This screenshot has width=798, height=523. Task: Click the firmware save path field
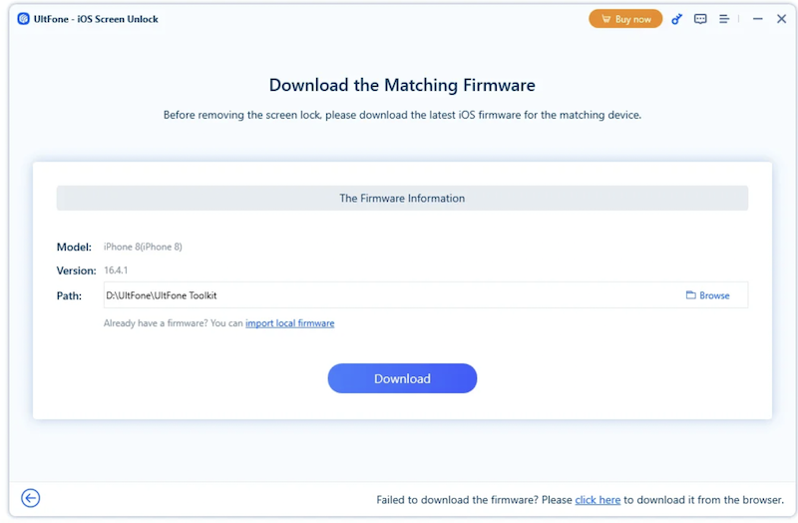coord(389,295)
